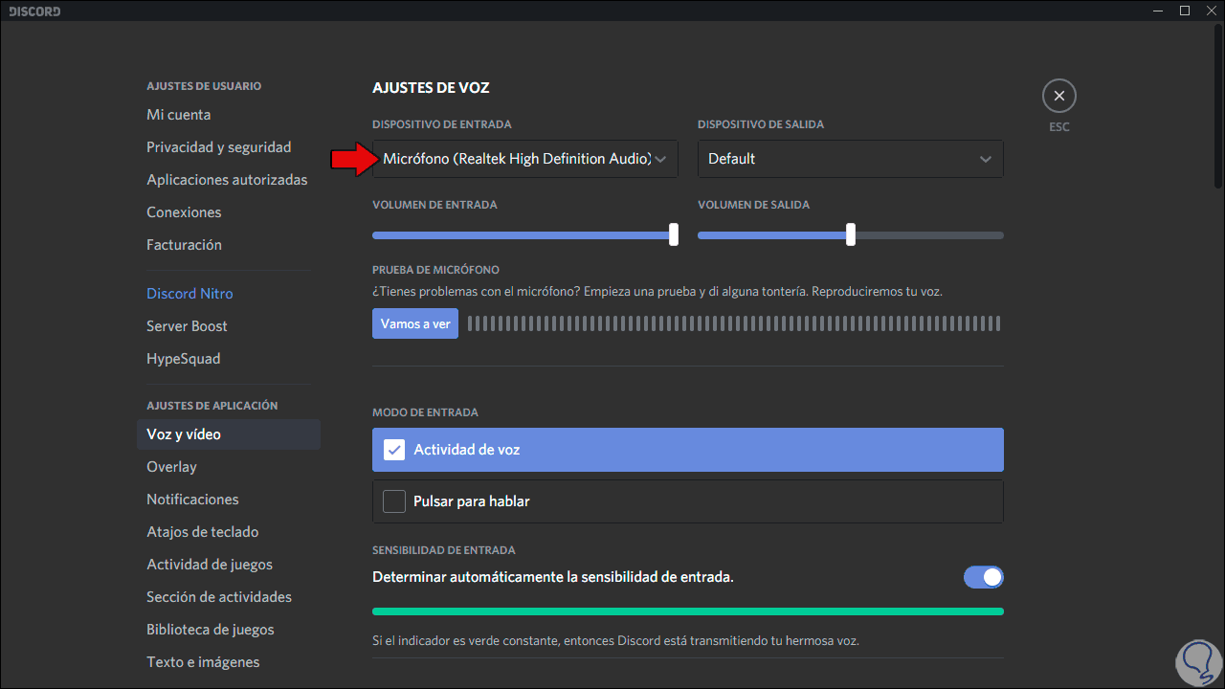Select Notificaciones in the sidebar
This screenshot has width=1225, height=689.
[192, 500]
